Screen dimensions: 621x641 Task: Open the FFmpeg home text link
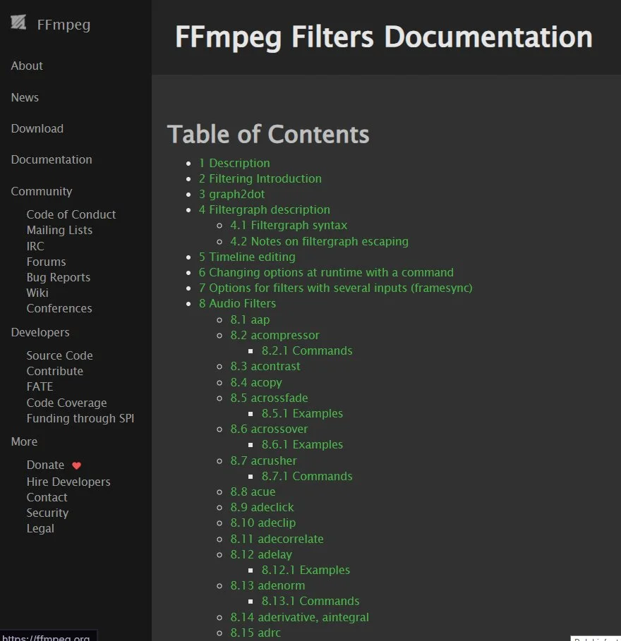64,25
